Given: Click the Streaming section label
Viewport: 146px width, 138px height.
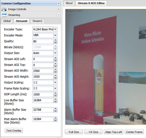Looking at the screenshot, I should (14, 15).
